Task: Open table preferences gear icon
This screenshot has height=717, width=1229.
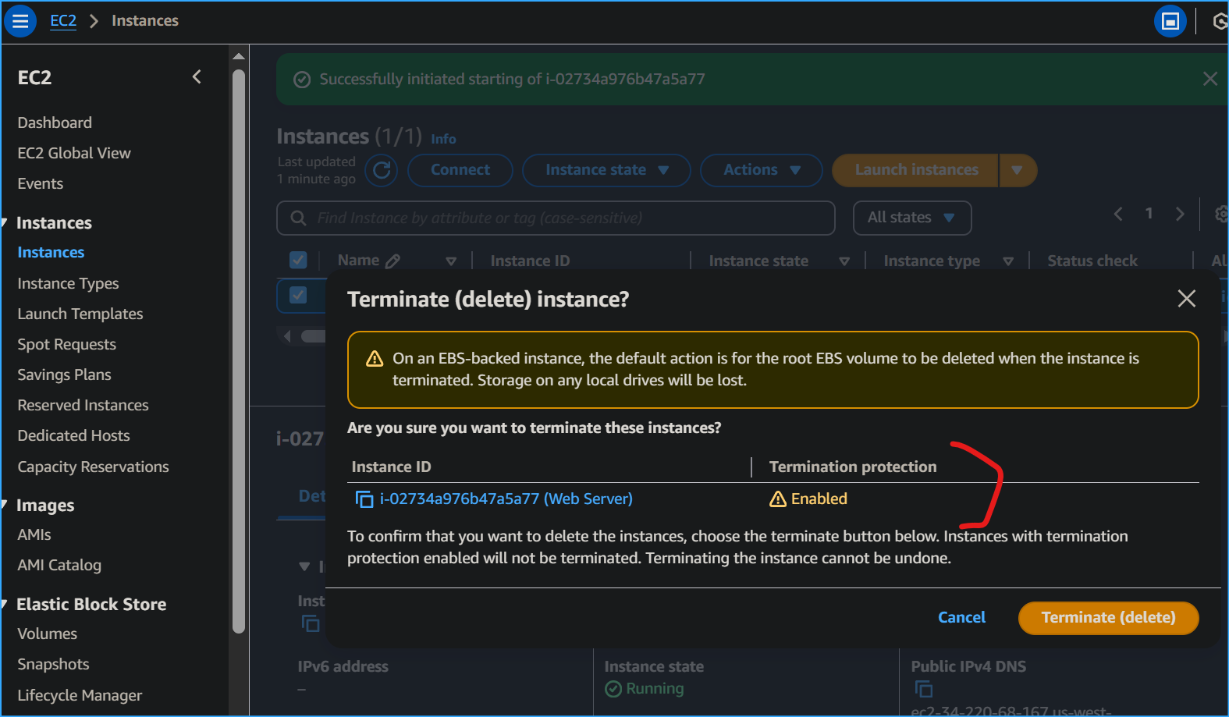Action: point(1221,214)
